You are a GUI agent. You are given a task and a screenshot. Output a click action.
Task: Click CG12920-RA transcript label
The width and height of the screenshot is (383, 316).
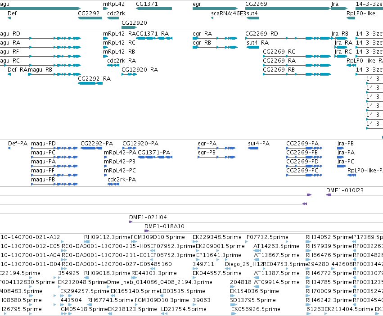click(140, 70)
